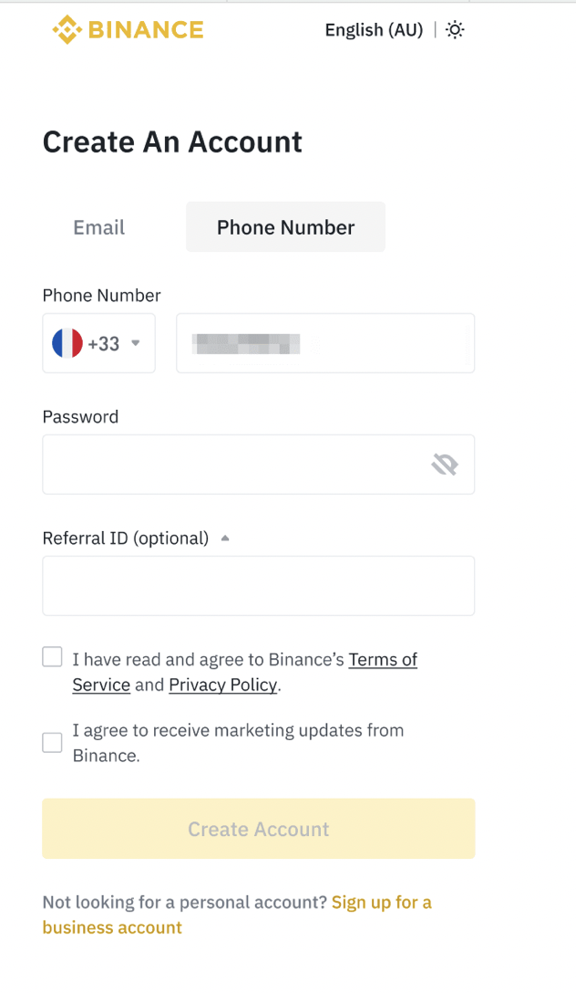The width and height of the screenshot is (576, 993).
Task: Click Sign up for a business account
Action: (381, 903)
